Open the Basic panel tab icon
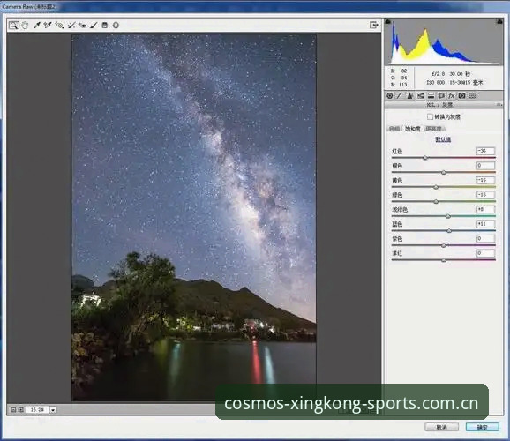The width and height of the screenshot is (510, 441). [390, 95]
